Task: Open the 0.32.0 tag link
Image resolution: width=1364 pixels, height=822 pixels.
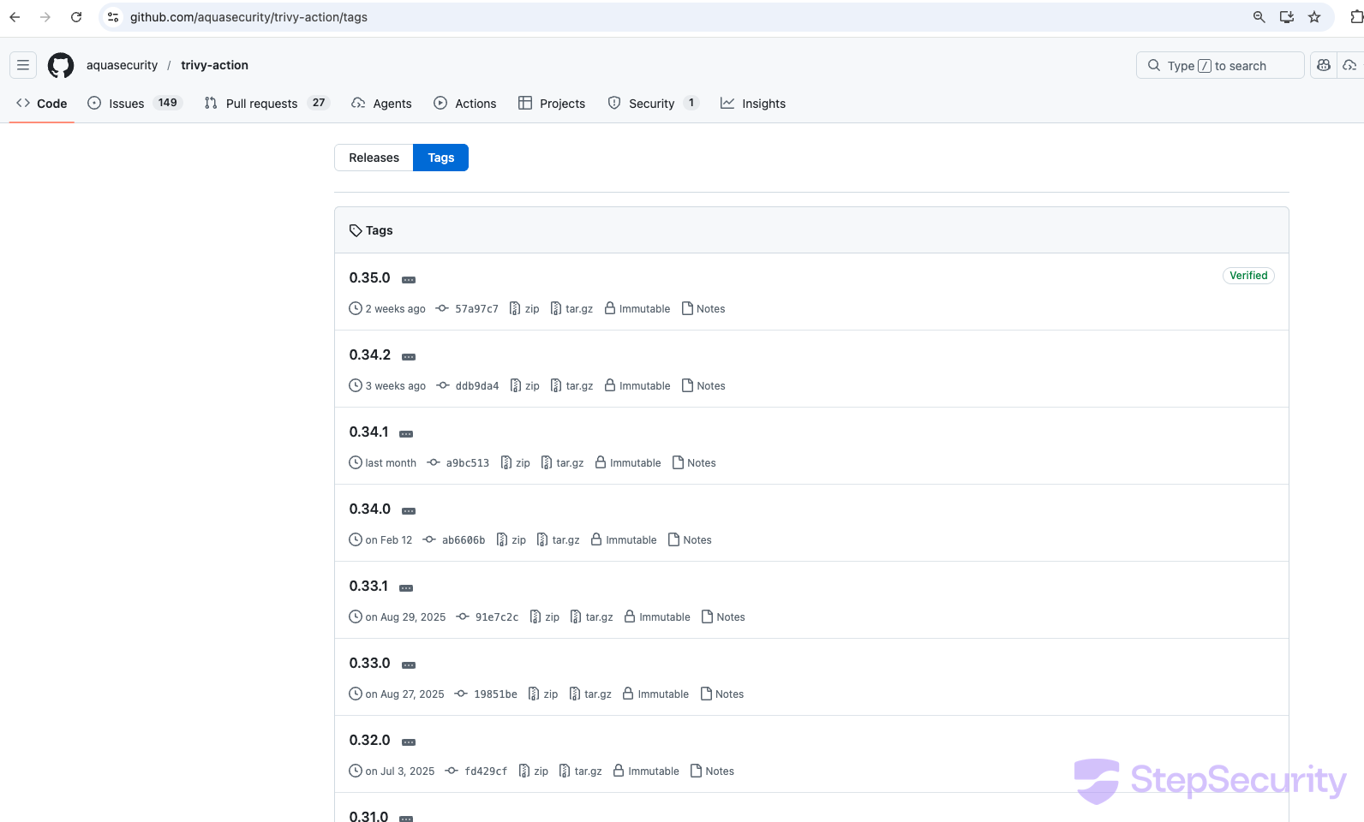Action: (369, 740)
